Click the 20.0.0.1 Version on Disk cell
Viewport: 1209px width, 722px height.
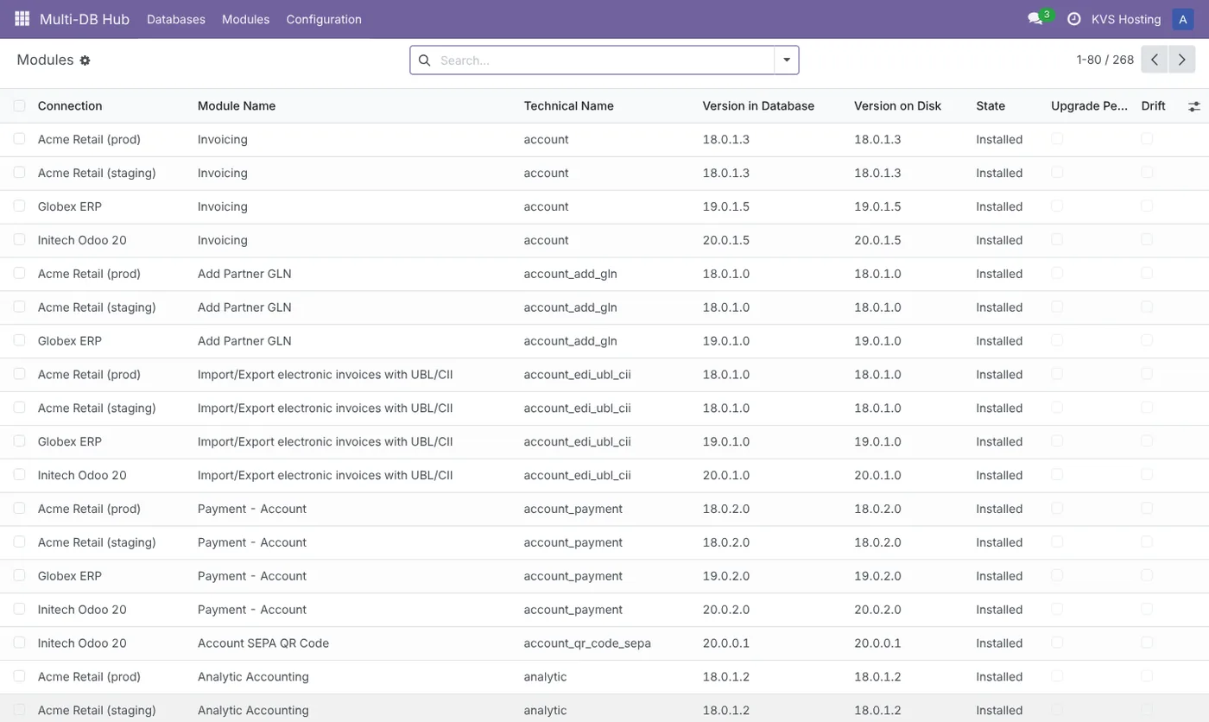click(x=877, y=643)
